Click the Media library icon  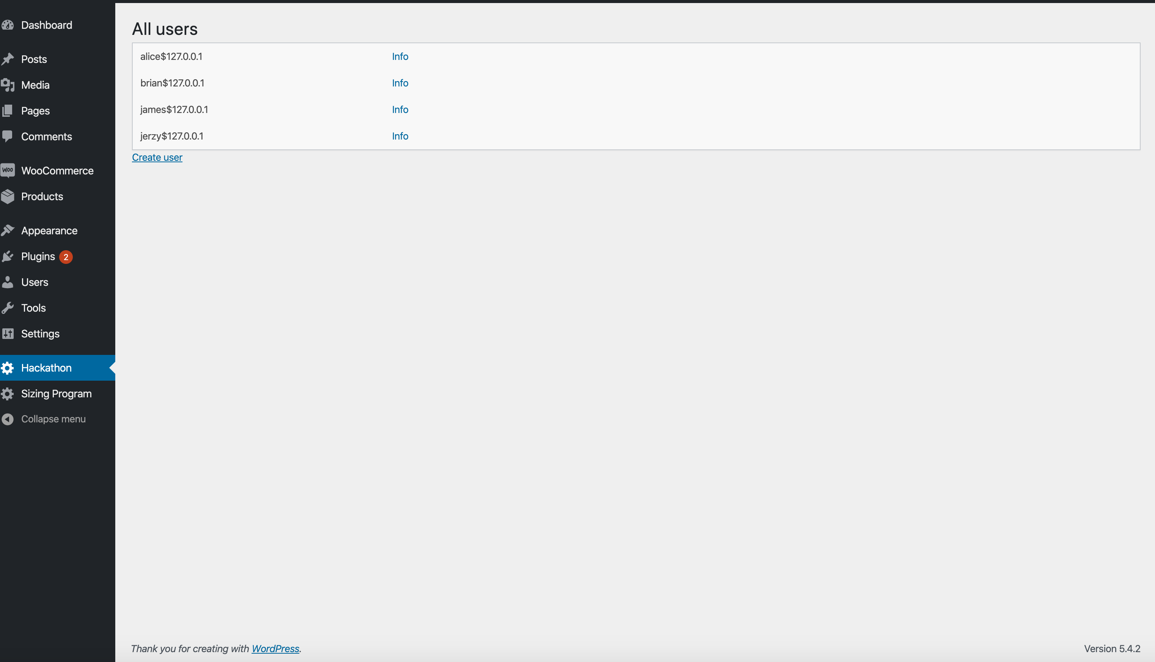tap(8, 85)
